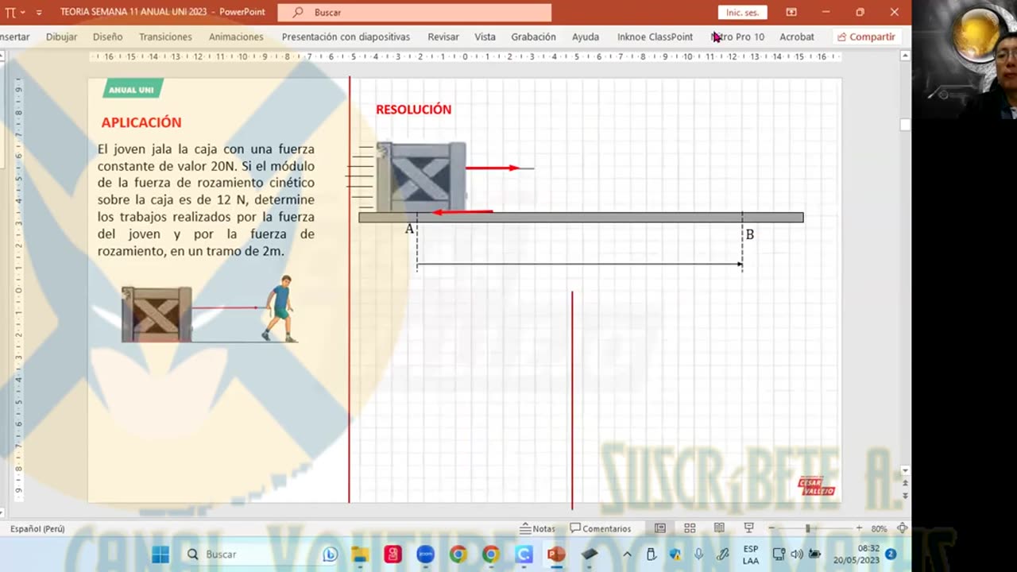Screen dimensions: 1017x572
Task: Show hidden system tray icons
Action: tap(627, 555)
